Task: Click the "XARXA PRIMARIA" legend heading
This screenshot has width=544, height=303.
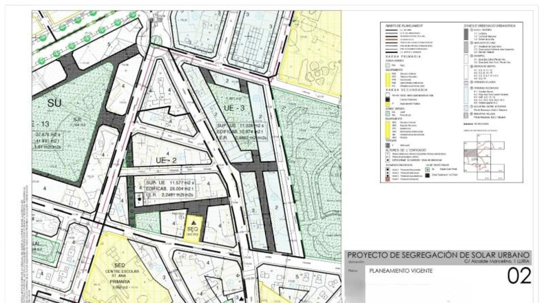Action: point(403,56)
